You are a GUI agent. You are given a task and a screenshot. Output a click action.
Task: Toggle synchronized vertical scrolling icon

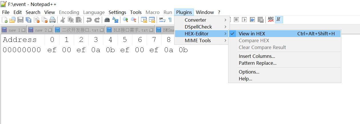tap(144, 20)
